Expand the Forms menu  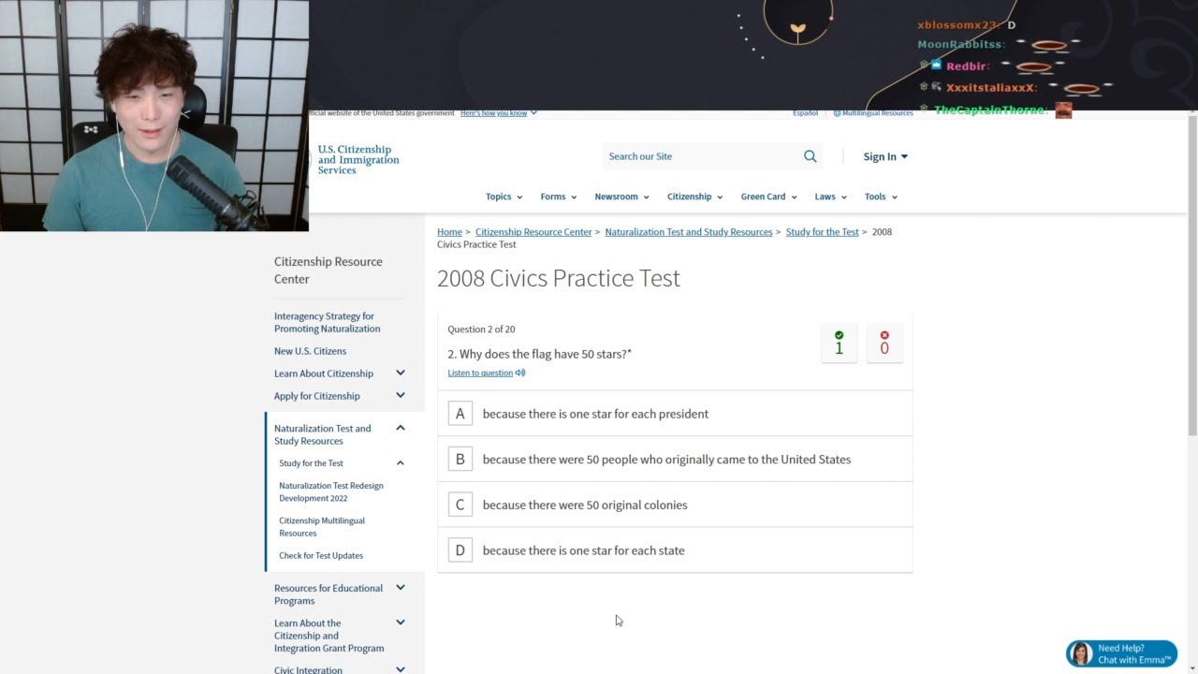pos(559,197)
